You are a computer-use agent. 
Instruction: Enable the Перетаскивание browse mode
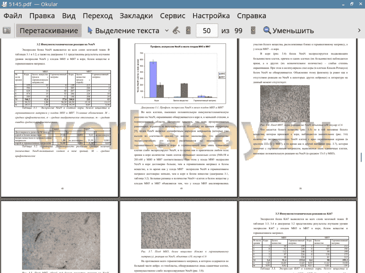tap(49, 31)
